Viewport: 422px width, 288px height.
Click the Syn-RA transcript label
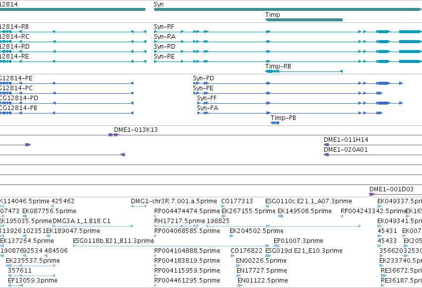click(165, 37)
